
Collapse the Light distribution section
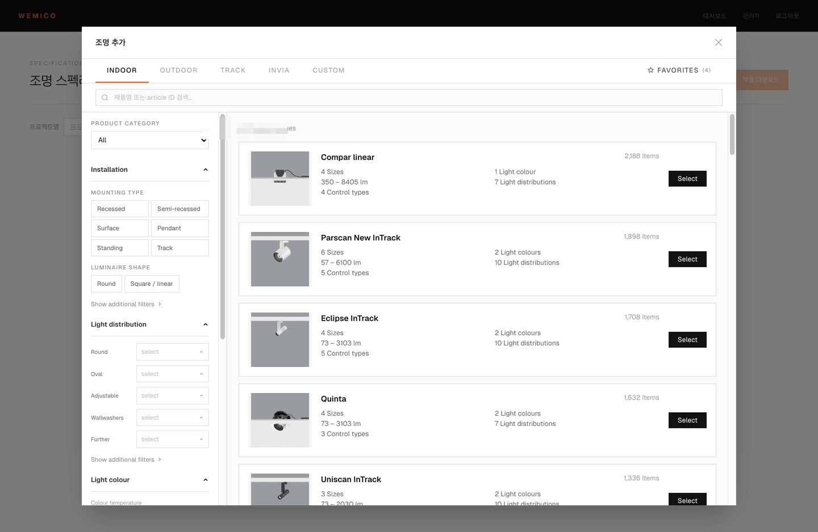click(x=150, y=324)
